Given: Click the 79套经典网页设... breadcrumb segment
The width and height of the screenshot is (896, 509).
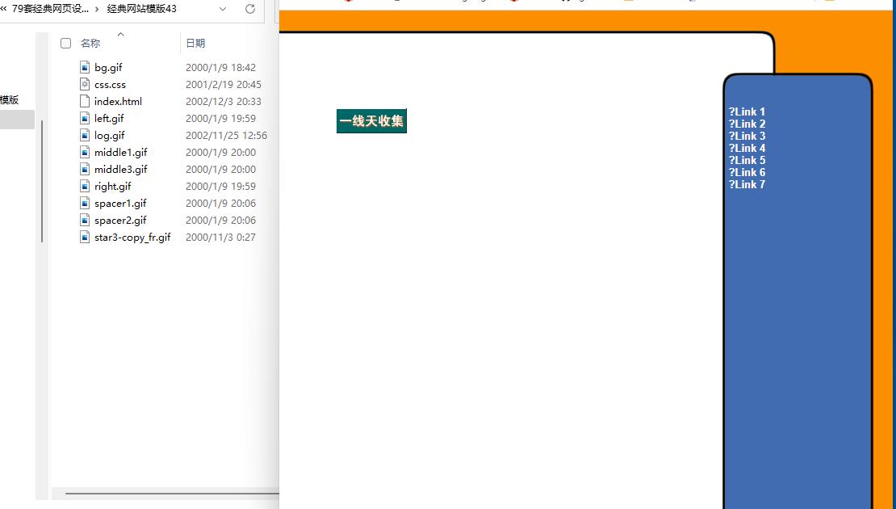Looking at the screenshot, I should coord(50,9).
